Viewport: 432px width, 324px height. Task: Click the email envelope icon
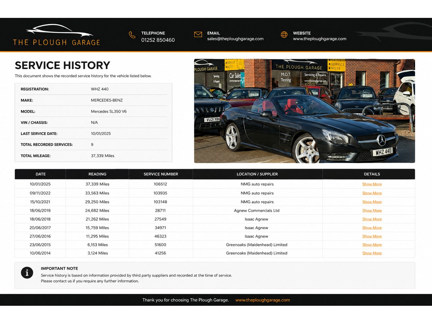pos(198,34)
